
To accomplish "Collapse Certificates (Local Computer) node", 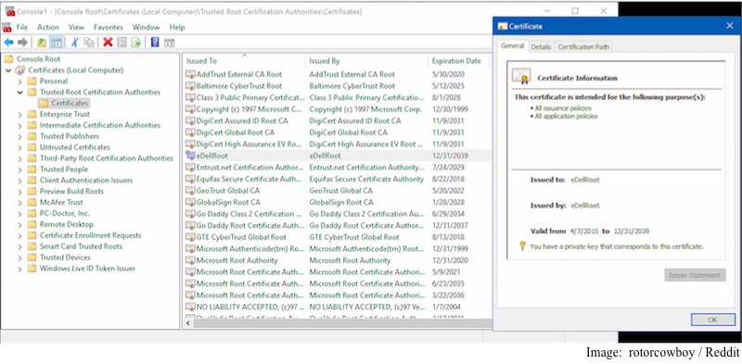I will coord(8,70).
